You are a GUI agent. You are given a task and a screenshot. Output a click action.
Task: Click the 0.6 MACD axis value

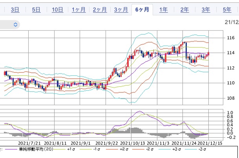click(x=230, y=121)
